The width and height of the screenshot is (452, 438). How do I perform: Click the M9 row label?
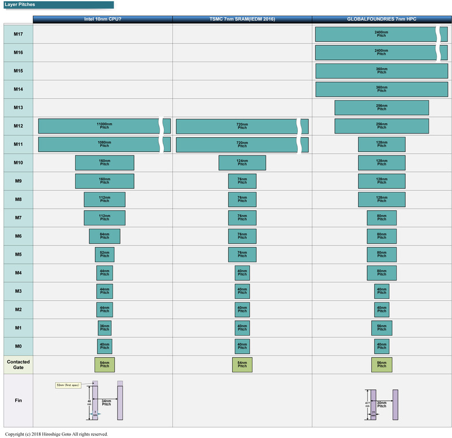18,181
